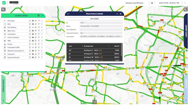Click the arrivals table scrollbar
Image resolution: width=189 pixels, height=105 pixels.
[x=121, y=50]
